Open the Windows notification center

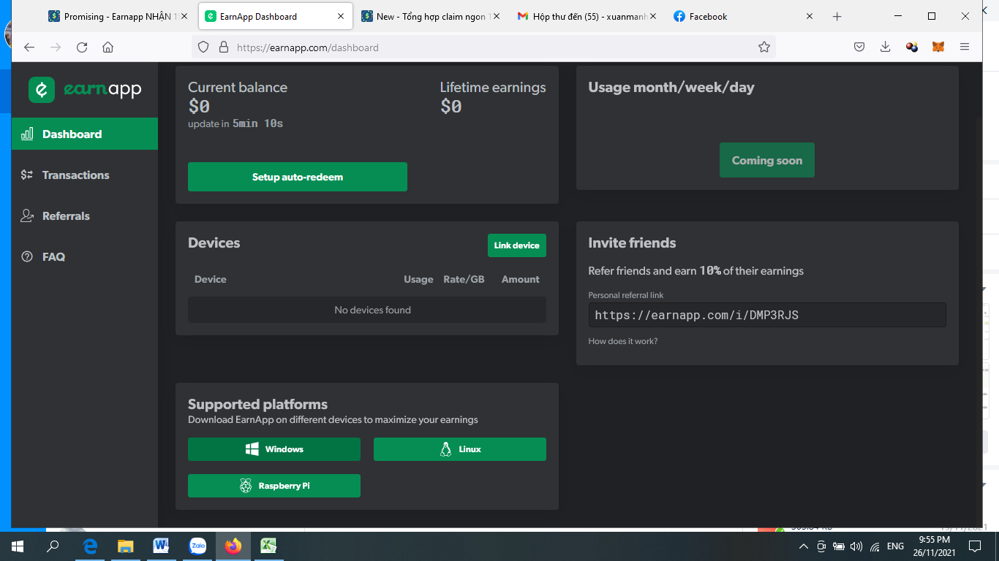point(974,546)
